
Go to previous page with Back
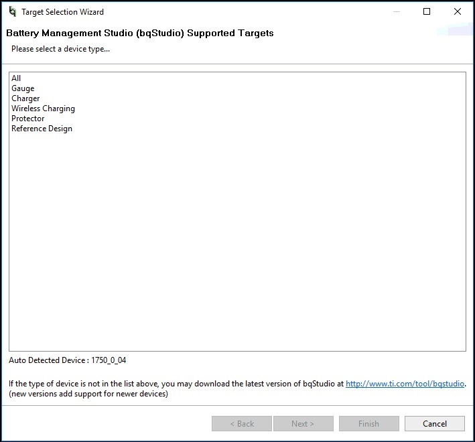(241, 423)
